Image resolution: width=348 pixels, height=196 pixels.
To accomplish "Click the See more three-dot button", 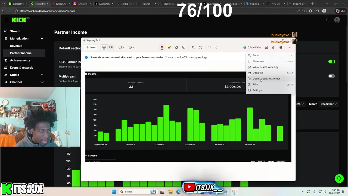I will tap(291, 47).
